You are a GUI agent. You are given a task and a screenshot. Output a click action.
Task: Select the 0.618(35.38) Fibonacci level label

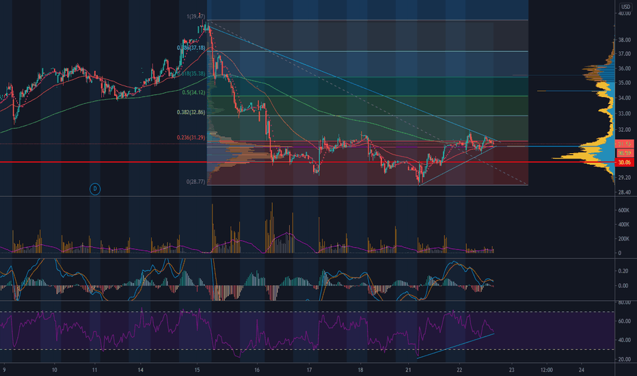(192, 74)
